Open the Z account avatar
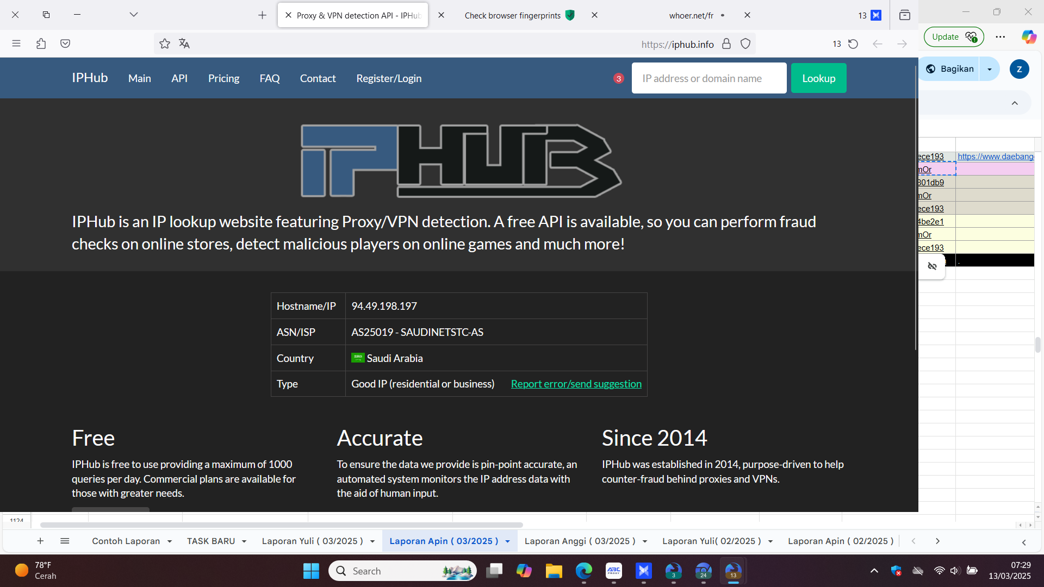1044x587 pixels. 1019,69
